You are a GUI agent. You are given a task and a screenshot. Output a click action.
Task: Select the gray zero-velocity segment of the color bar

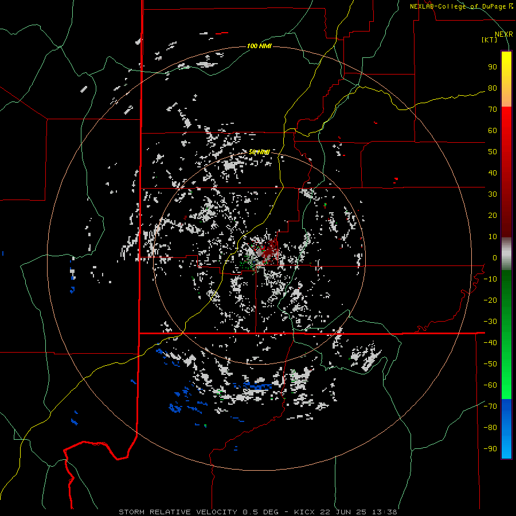(506, 254)
